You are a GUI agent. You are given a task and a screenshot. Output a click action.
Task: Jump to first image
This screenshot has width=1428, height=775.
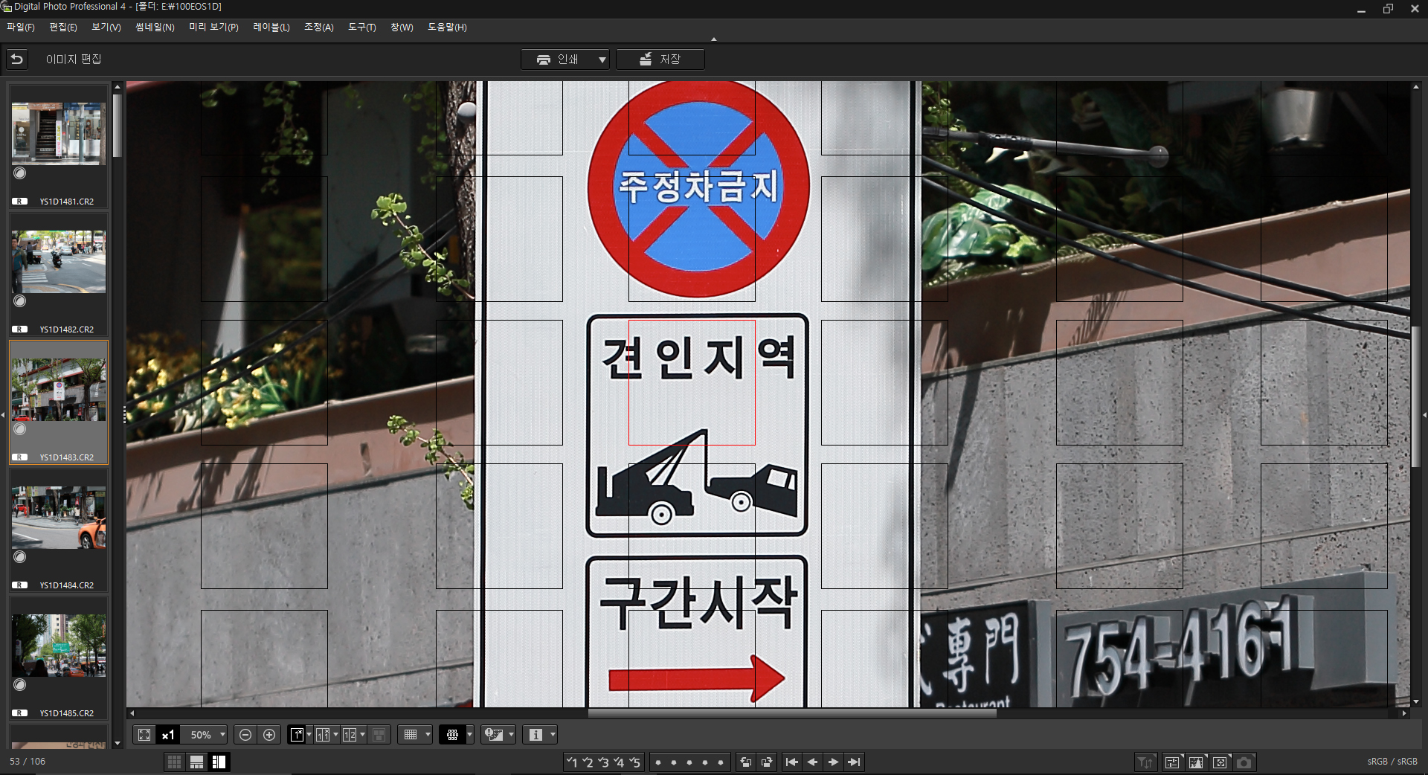[x=792, y=762]
